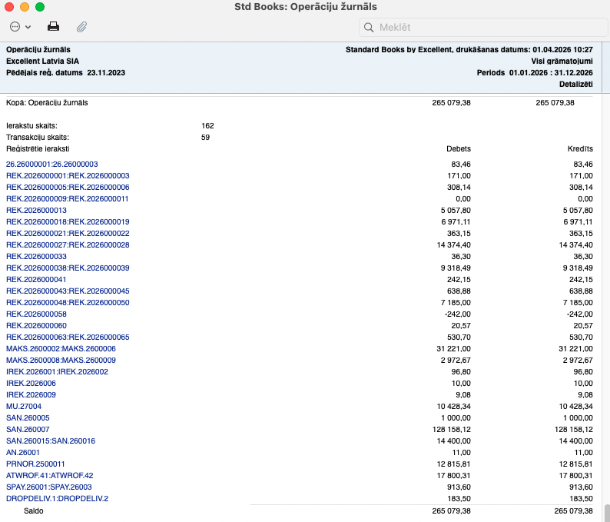610x522 pixels.
Task: Open MAKS.2600002:MAKS.2600006 payments link
Action: pos(61,349)
